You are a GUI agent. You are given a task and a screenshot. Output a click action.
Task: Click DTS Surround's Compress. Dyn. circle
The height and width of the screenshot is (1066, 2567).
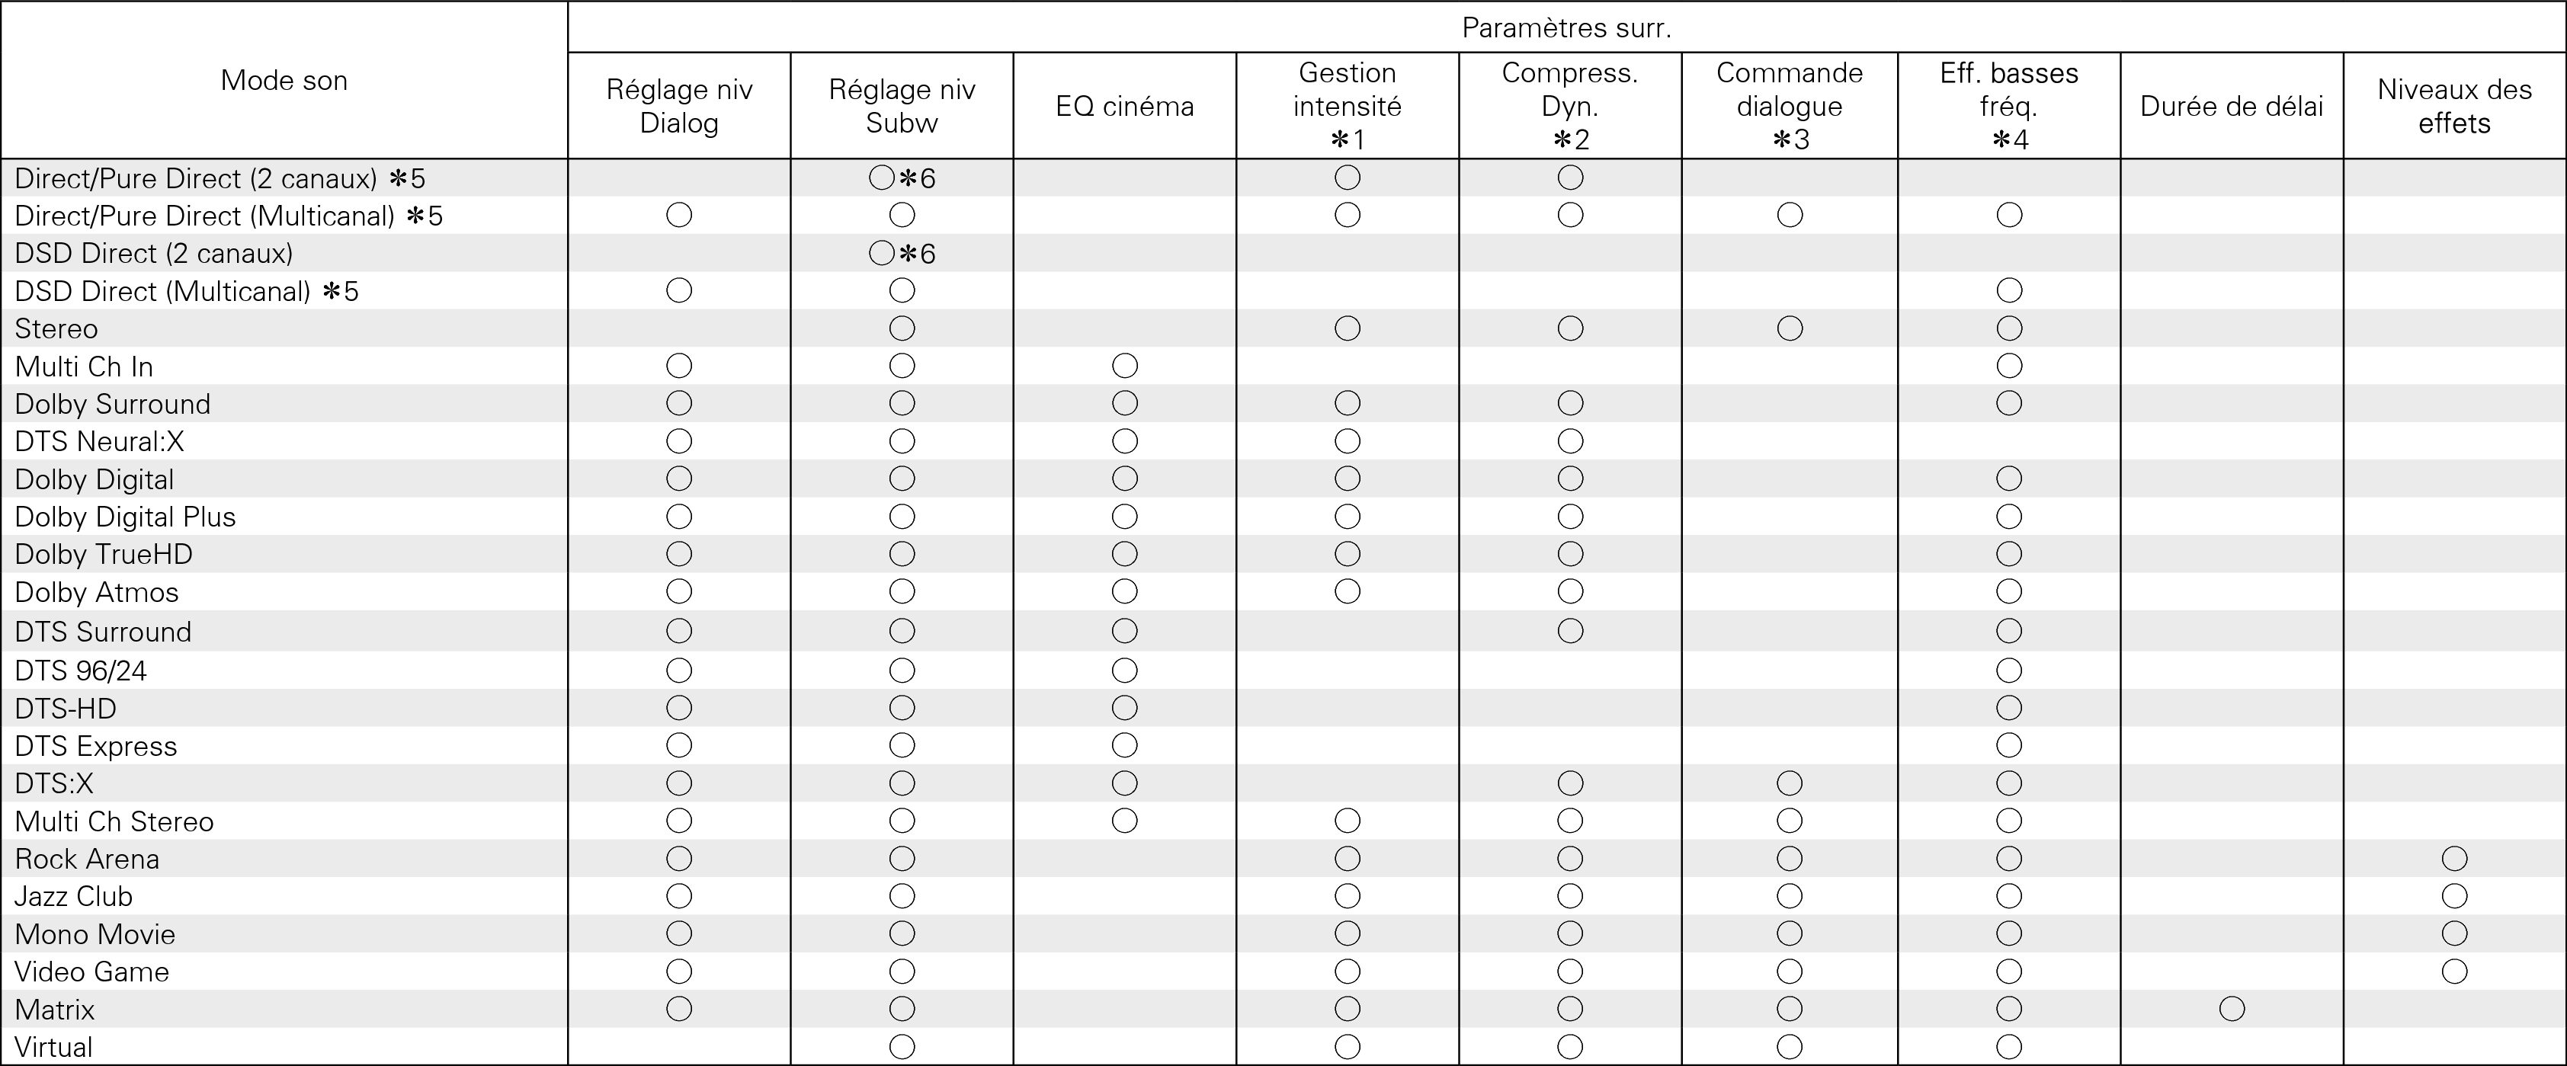click(1571, 631)
